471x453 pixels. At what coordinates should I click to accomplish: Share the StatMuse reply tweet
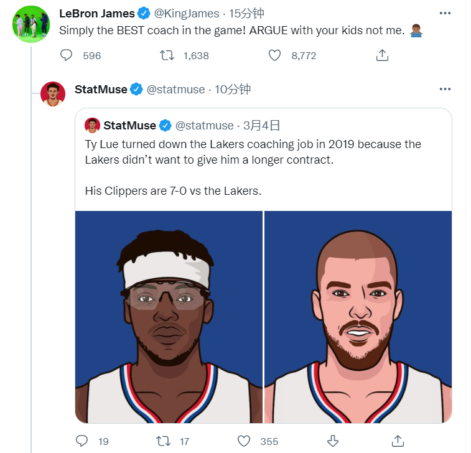click(398, 441)
